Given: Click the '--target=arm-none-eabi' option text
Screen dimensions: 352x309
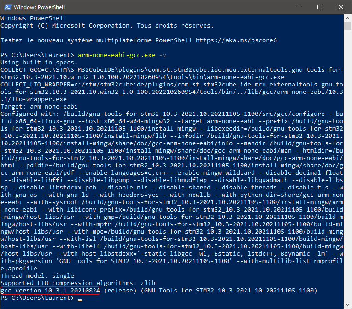Looking at the screenshot, I should pyautogui.click(x=214, y=121).
